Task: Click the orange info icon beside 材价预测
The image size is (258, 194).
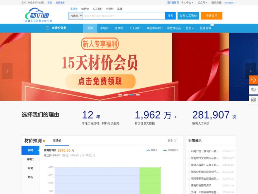Action: 44,141
